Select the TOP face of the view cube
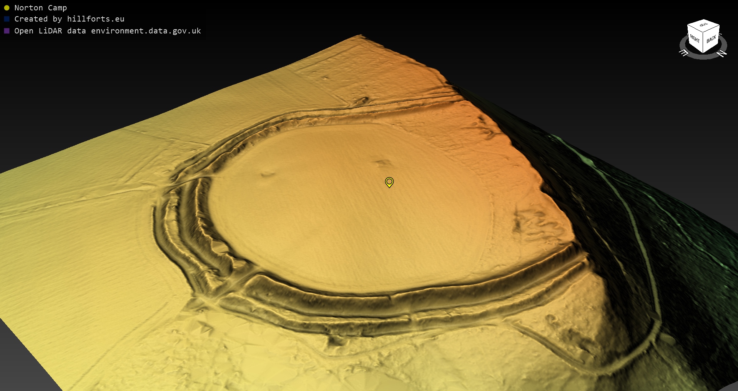Screen dimensions: 738x391 point(703,25)
